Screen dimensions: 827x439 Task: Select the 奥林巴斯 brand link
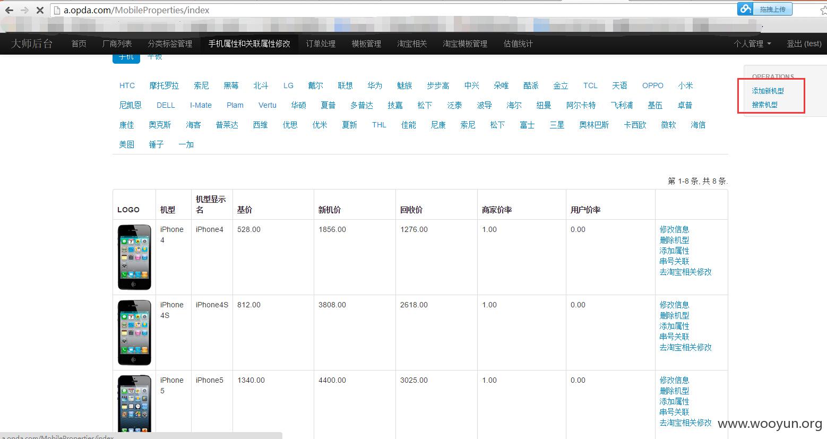point(594,125)
